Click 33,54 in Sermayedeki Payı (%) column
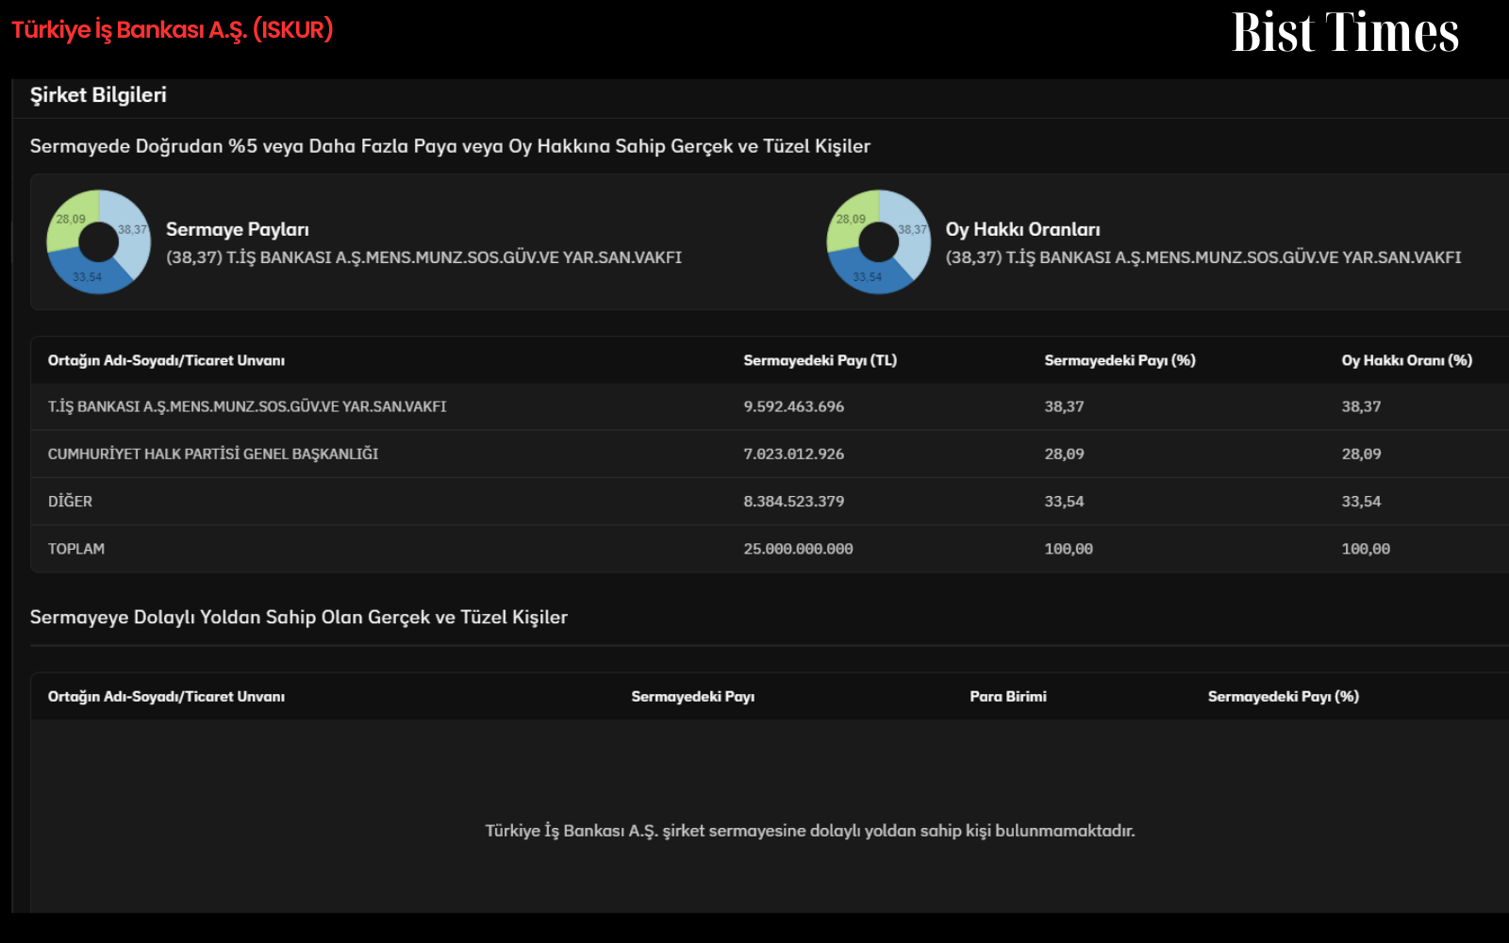 [x=1064, y=501]
